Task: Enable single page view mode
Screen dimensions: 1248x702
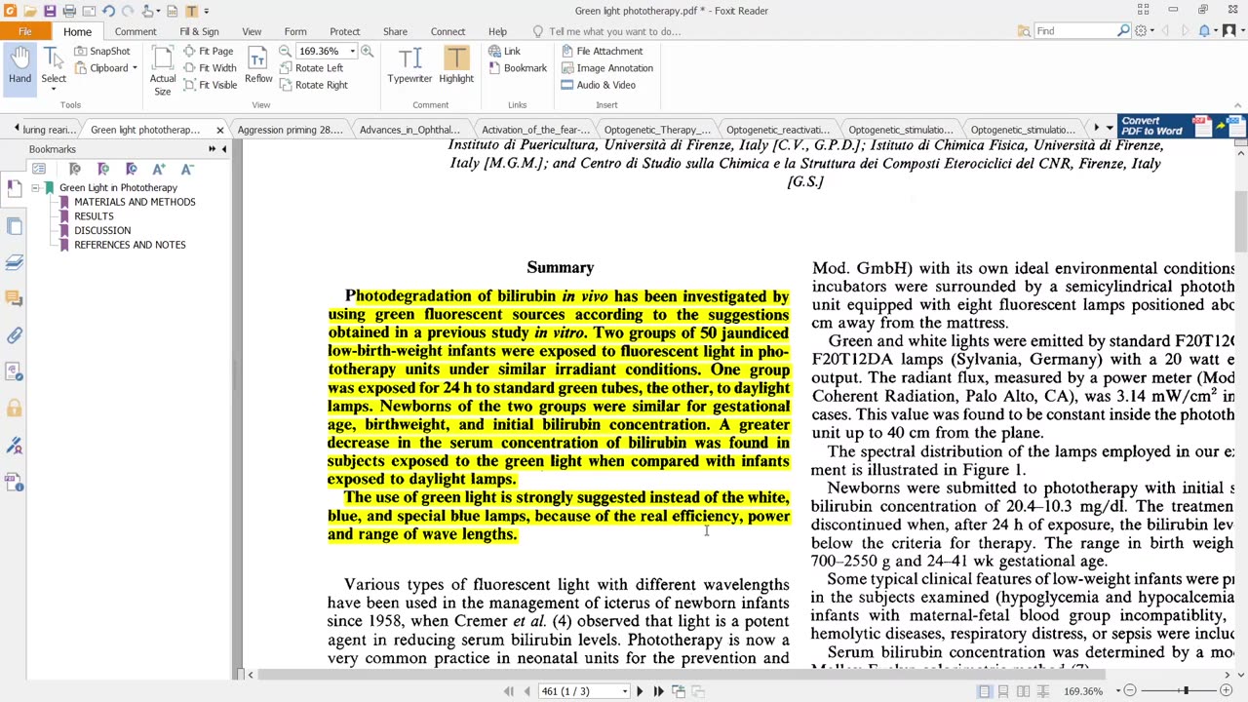Action: coord(984,691)
